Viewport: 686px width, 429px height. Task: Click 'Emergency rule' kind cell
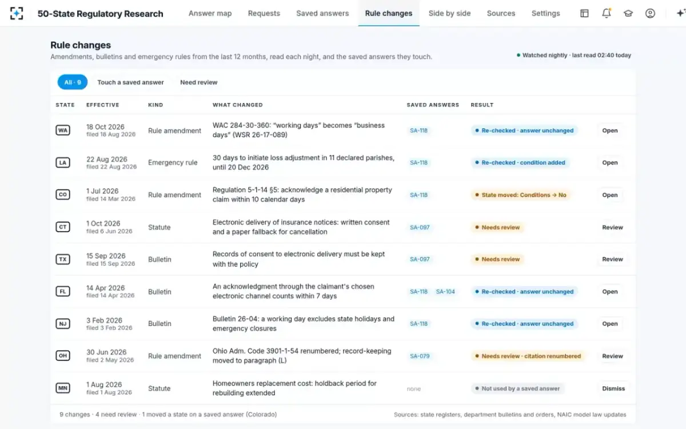coord(173,162)
